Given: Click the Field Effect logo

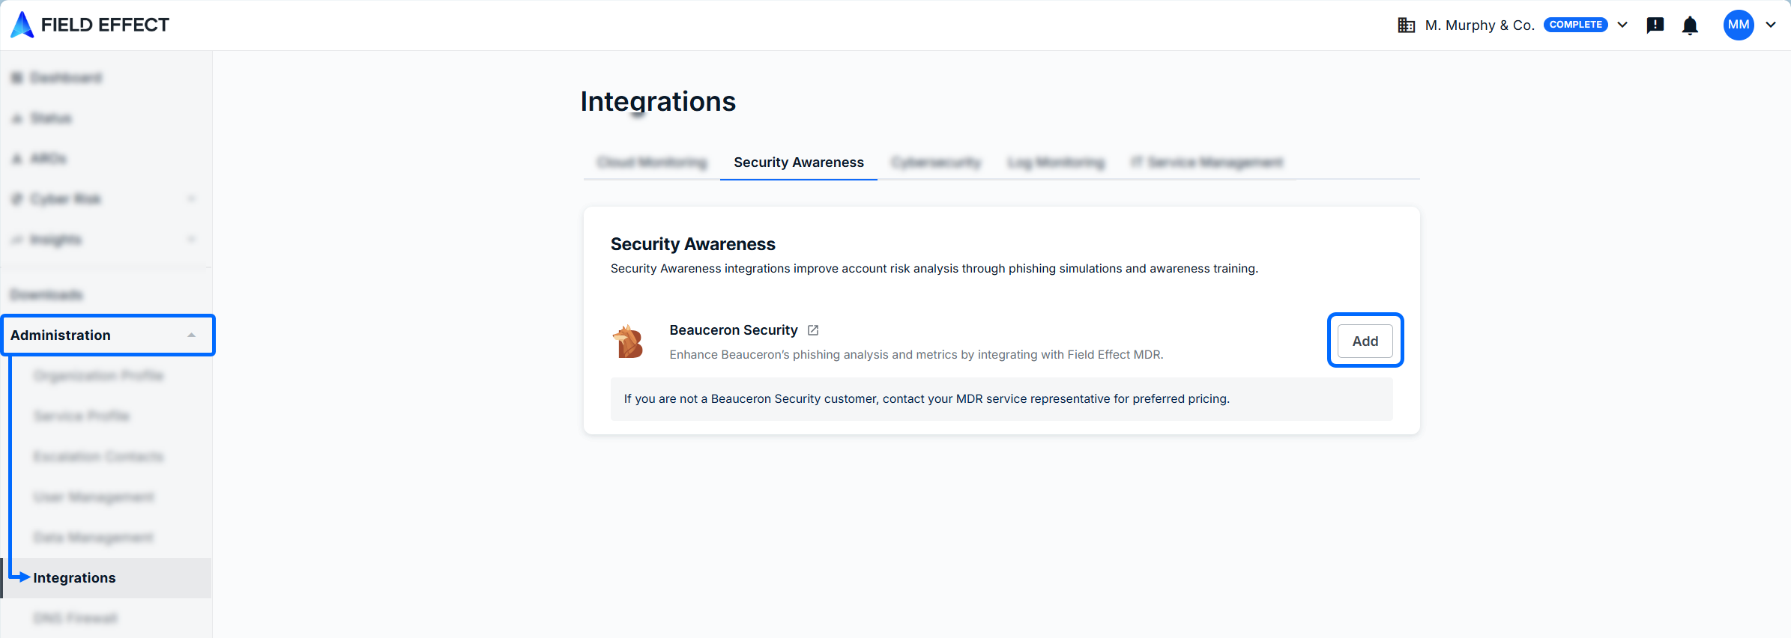Looking at the screenshot, I should pyautogui.click(x=90, y=25).
